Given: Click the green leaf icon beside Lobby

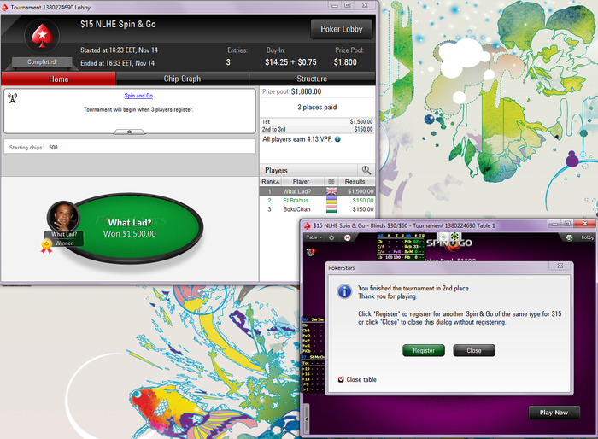Looking at the screenshot, I should pos(569,237).
